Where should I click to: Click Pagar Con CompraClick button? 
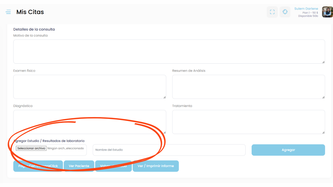tap(38, 166)
